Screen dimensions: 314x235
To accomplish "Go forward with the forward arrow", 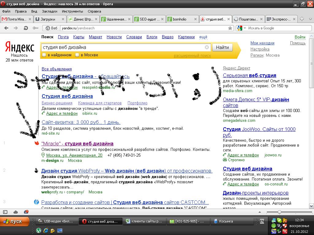I will point(16,28).
